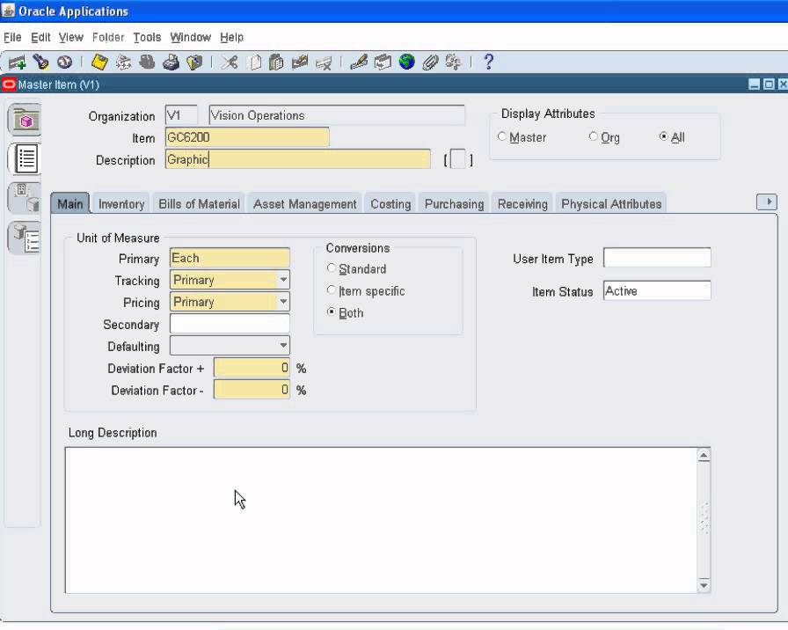Choose Standard conversions option
Viewport: 788px width, 630px height.
point(331,268)
